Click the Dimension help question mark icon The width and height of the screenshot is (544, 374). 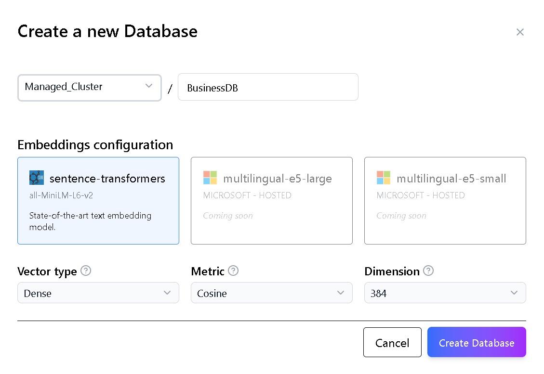[428, 271]
